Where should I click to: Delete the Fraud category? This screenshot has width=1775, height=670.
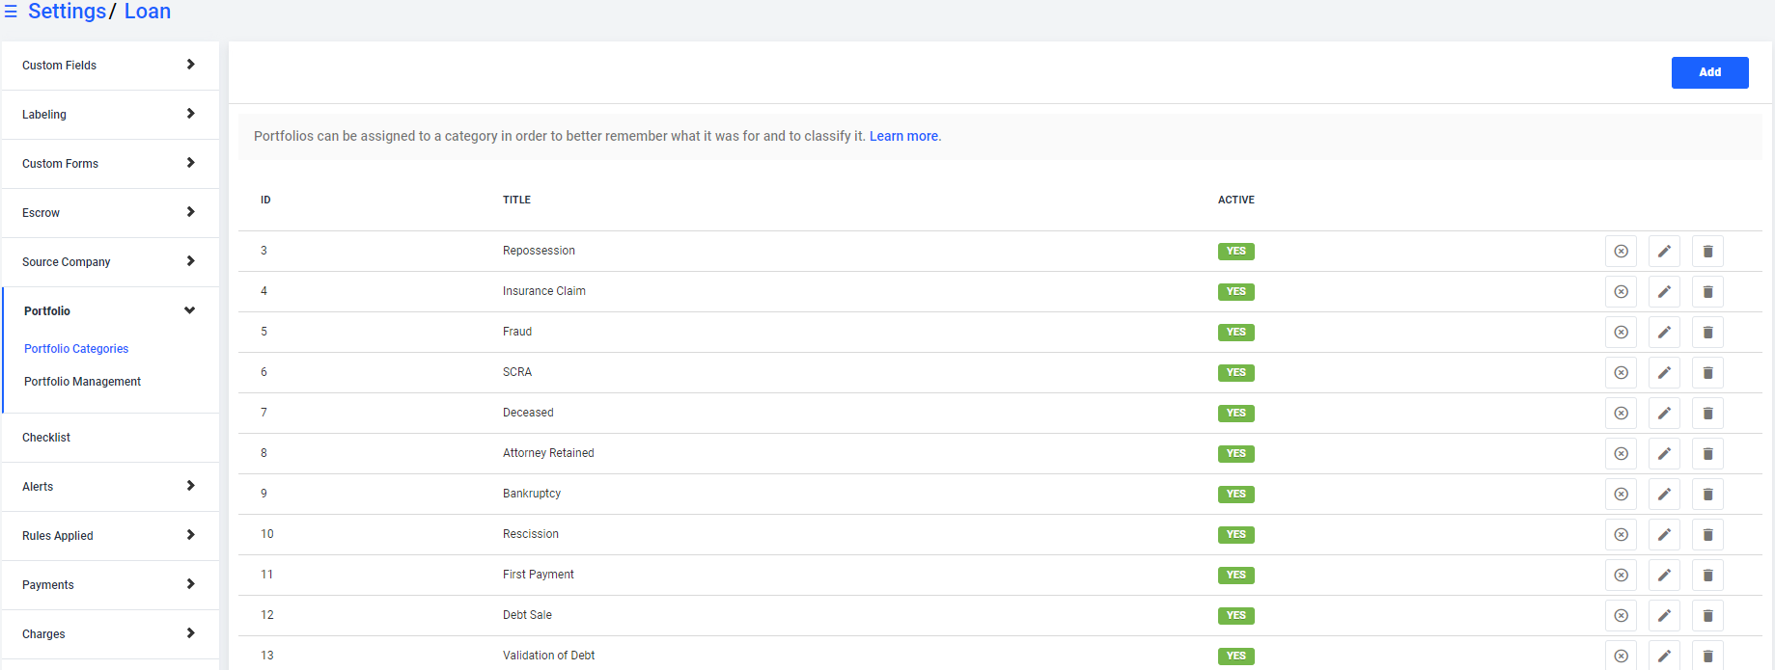[x=1707, y=333]
